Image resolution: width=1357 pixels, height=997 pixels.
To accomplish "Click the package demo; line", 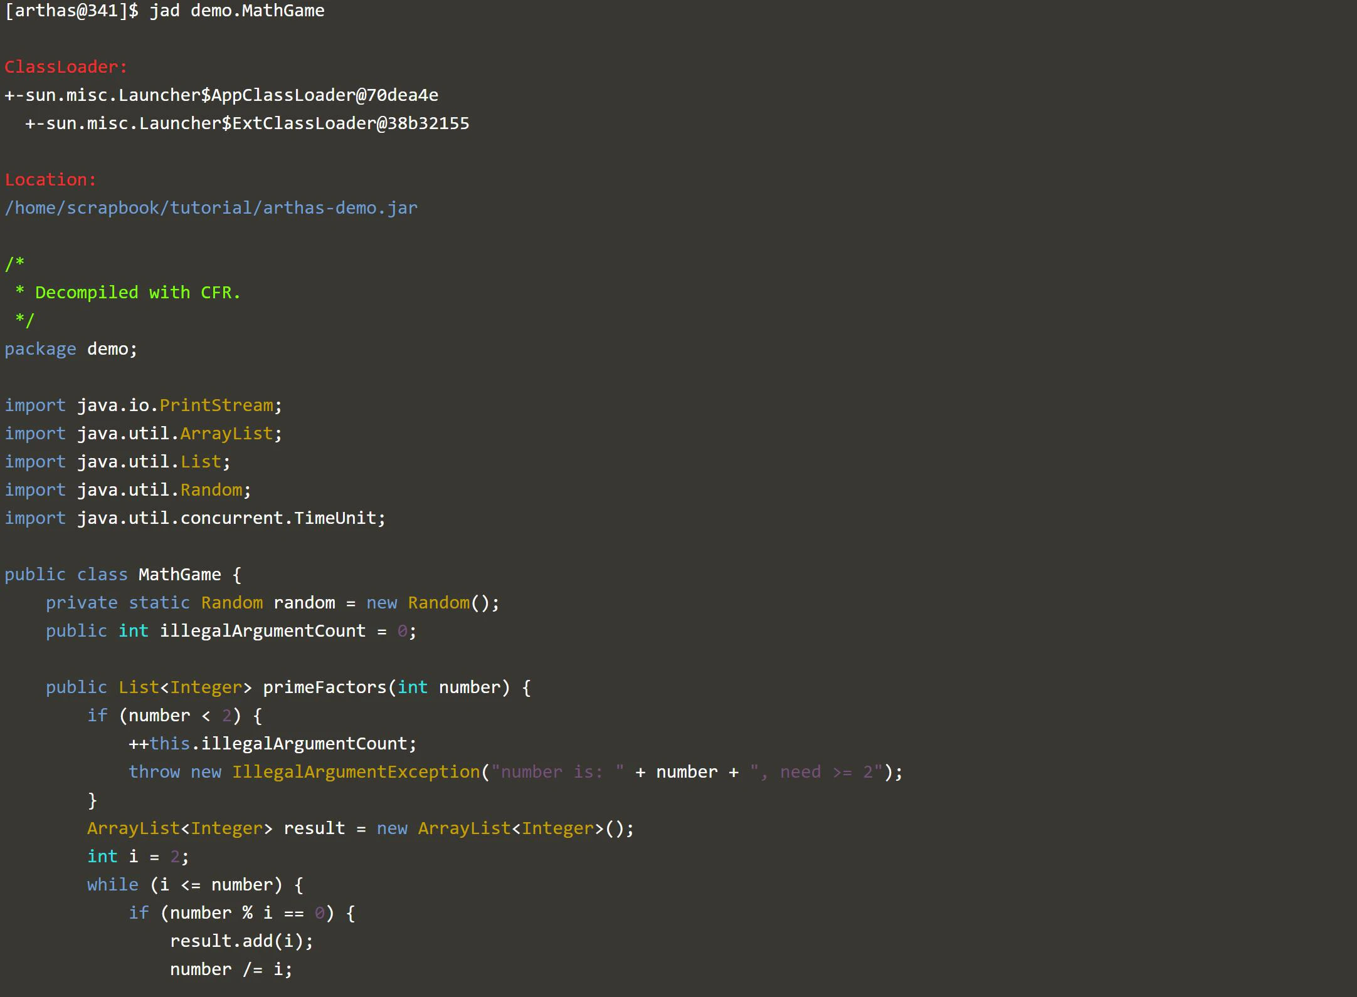I will (71, 349).
